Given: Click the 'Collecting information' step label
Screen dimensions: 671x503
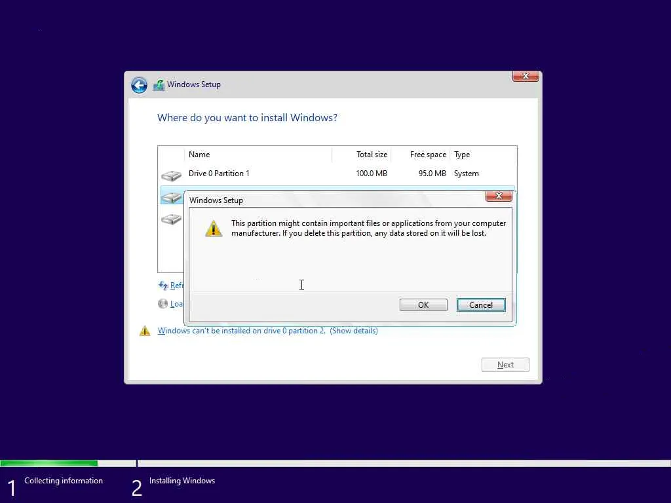Looking at the screenshot, I should point(64,481).
